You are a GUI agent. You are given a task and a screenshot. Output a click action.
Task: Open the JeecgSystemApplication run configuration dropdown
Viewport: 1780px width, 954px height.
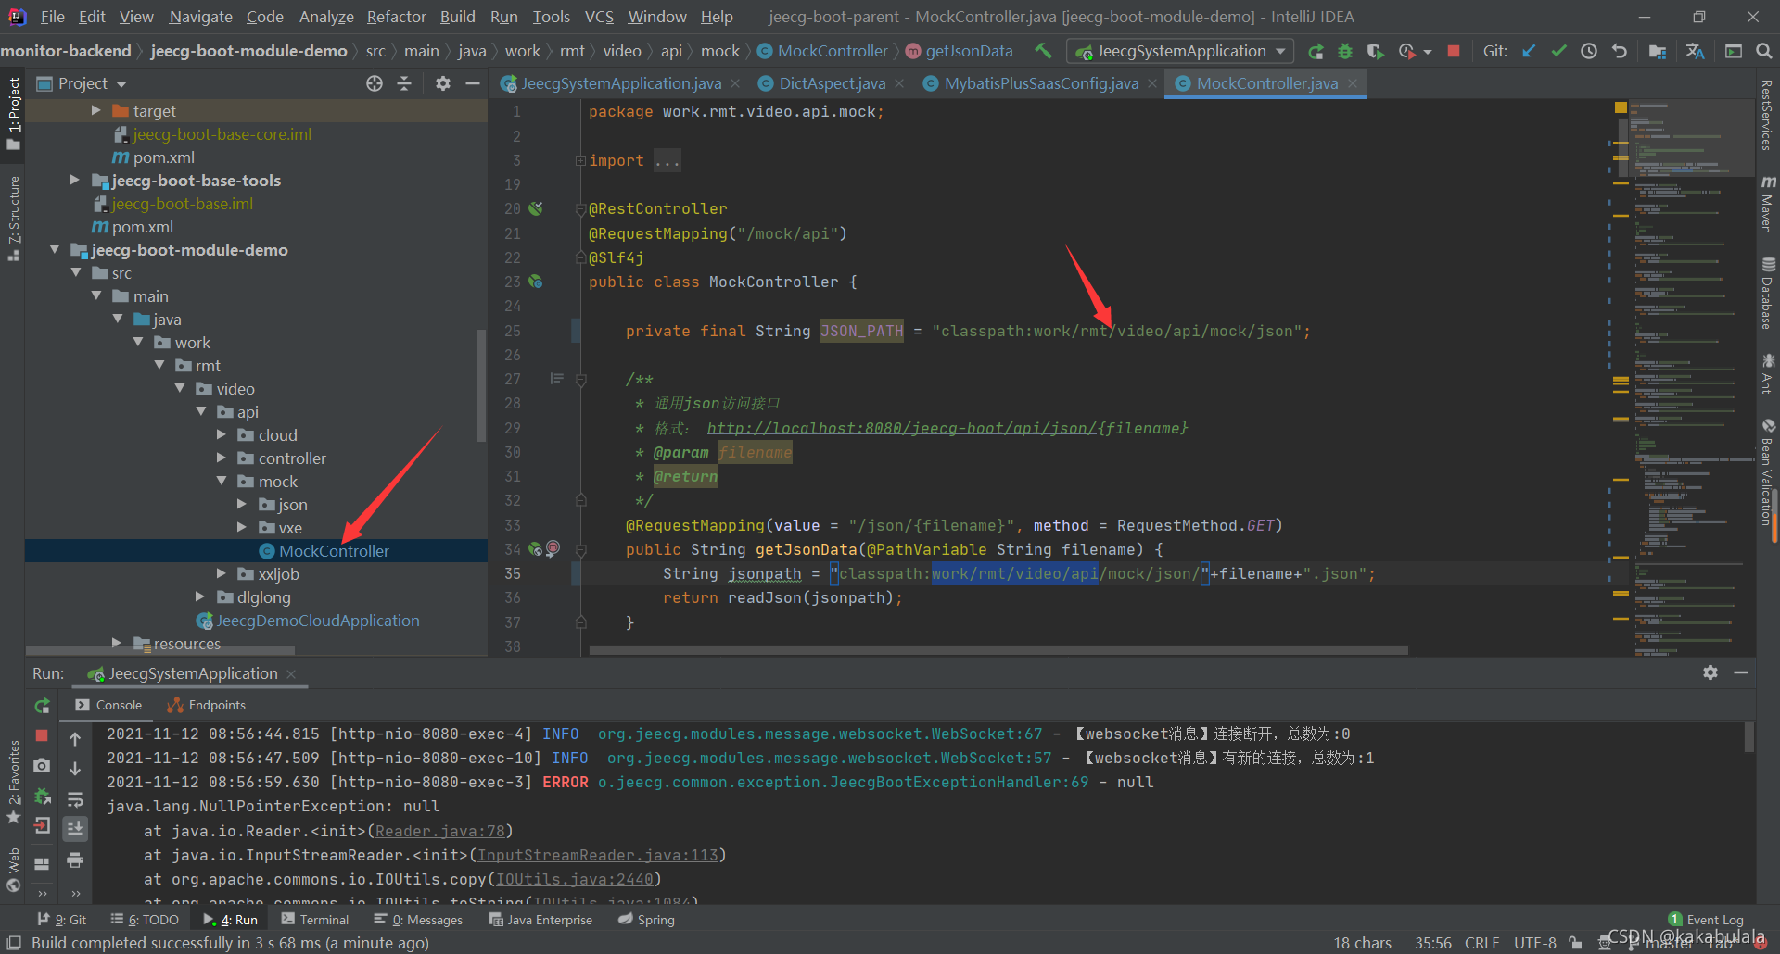[1180, 52]
